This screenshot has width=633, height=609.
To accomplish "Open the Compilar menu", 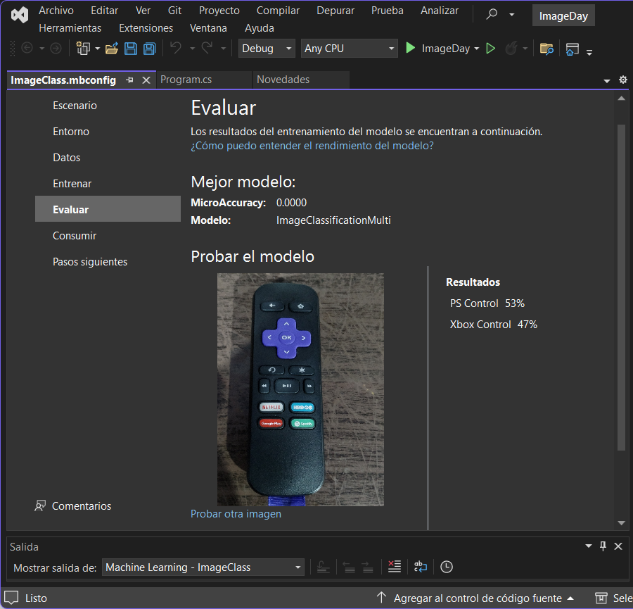I will coord(278,11).
